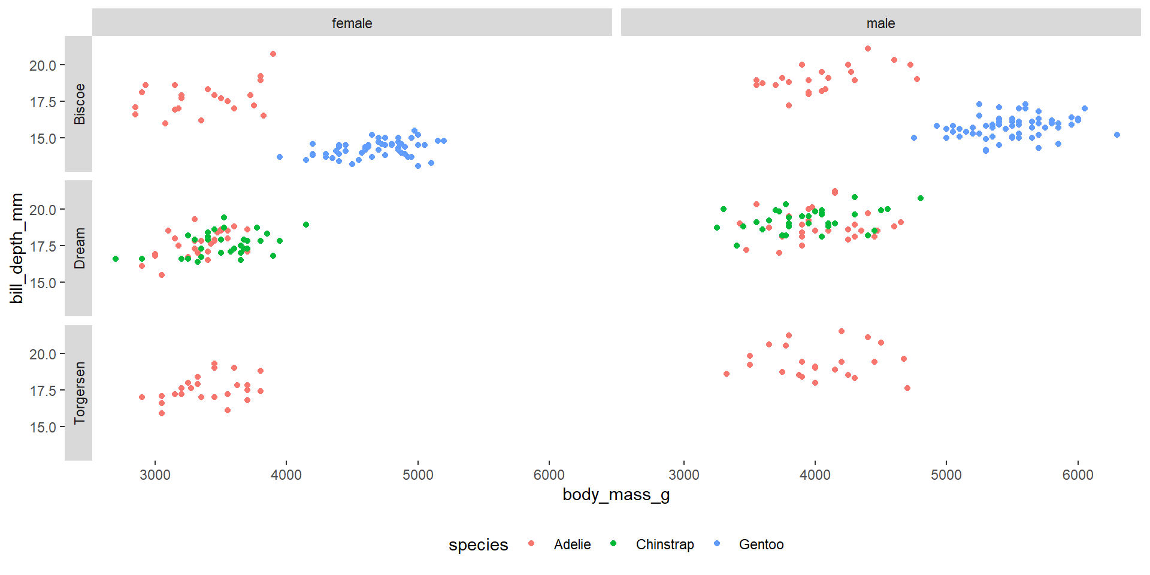The image size is (1150, 575).
Task: Click the leftmost green point in female Dream panel
Action: pyautogui.click(x=116, y=259)
